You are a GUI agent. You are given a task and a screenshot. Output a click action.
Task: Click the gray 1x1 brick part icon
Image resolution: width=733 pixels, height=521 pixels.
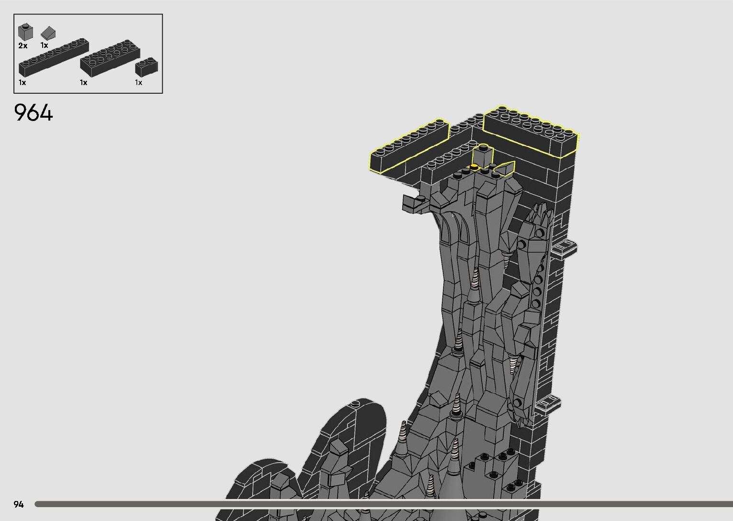pos(25,33)
